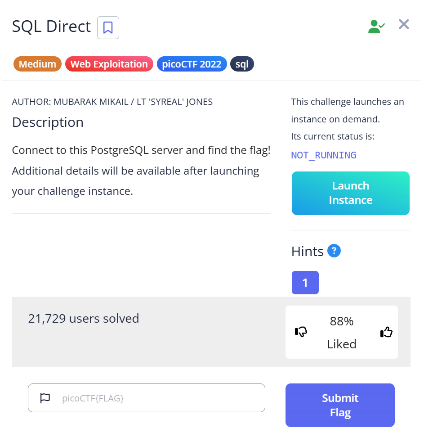This screenshot has height=446, width=424.
Task: Click the flag icon in the answer field
Action: 45,398
